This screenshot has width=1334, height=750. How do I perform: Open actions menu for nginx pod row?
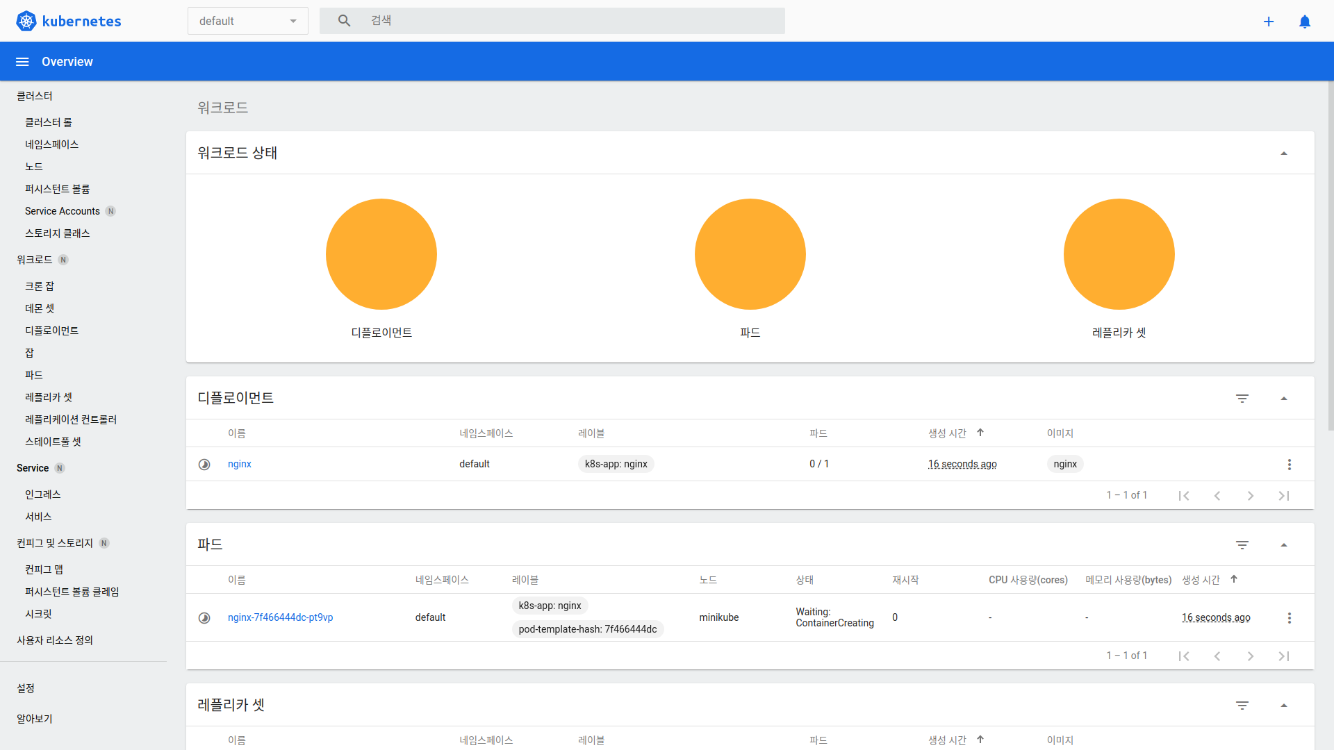click(x=1290, y=618)
